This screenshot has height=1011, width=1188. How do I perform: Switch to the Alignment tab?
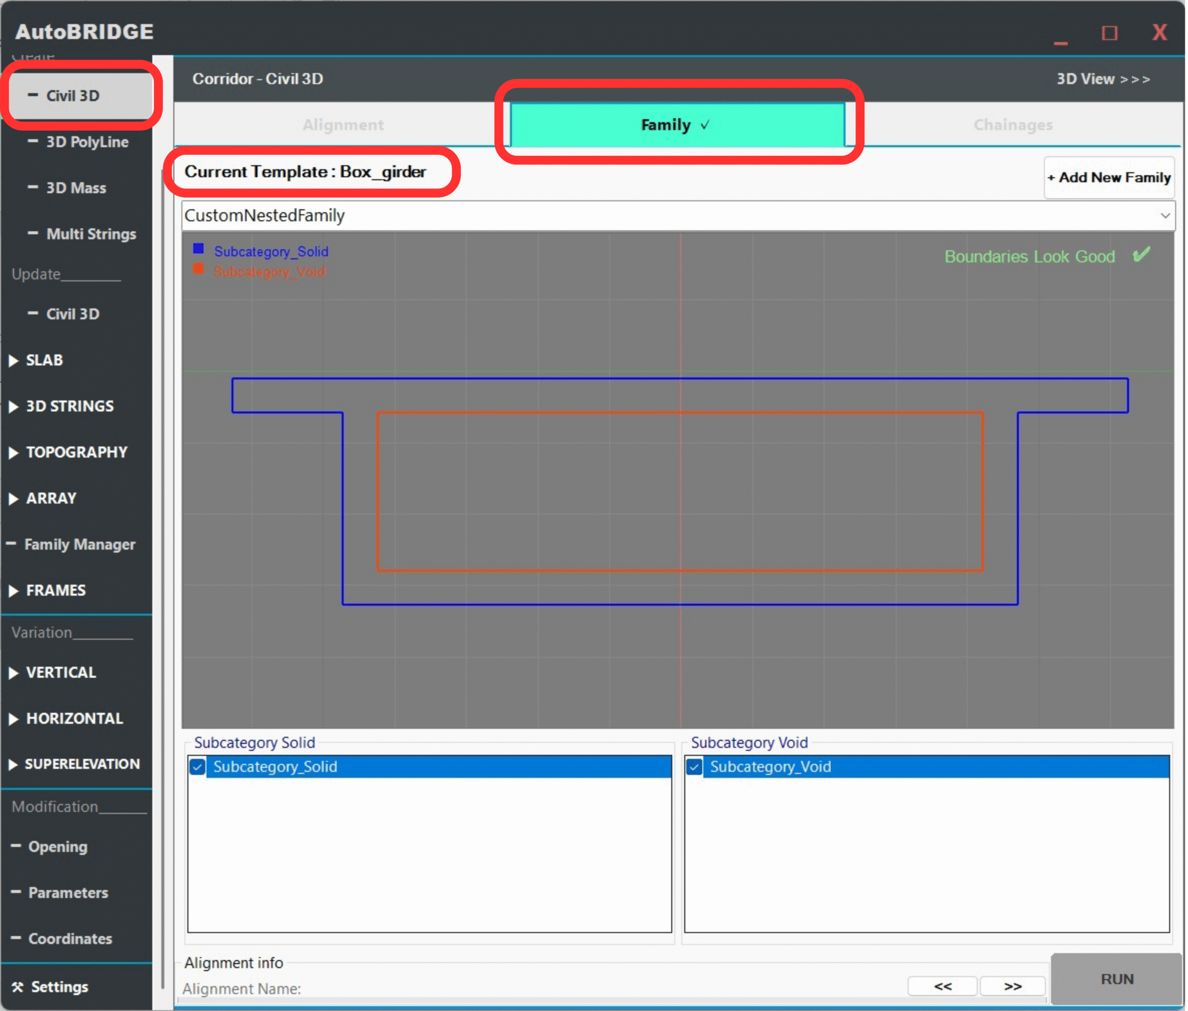click(x=343, y=125)
